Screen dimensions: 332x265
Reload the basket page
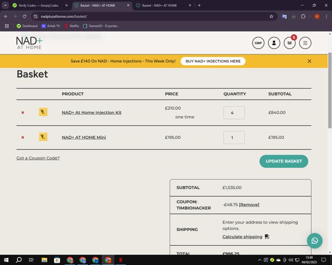[24, 16]
